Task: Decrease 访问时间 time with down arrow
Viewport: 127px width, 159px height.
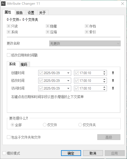Action: tap(104, 90)
